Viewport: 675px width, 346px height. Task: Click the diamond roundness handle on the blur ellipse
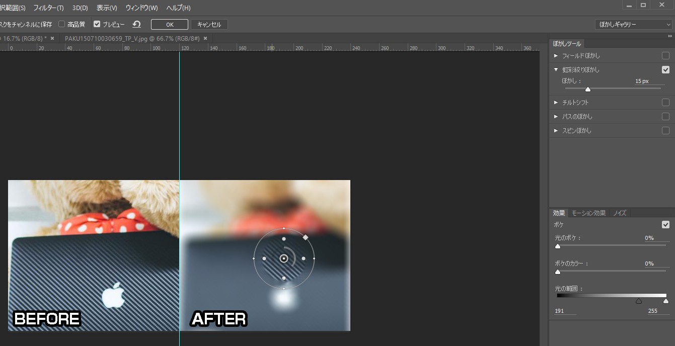click(x=305, y=237)
